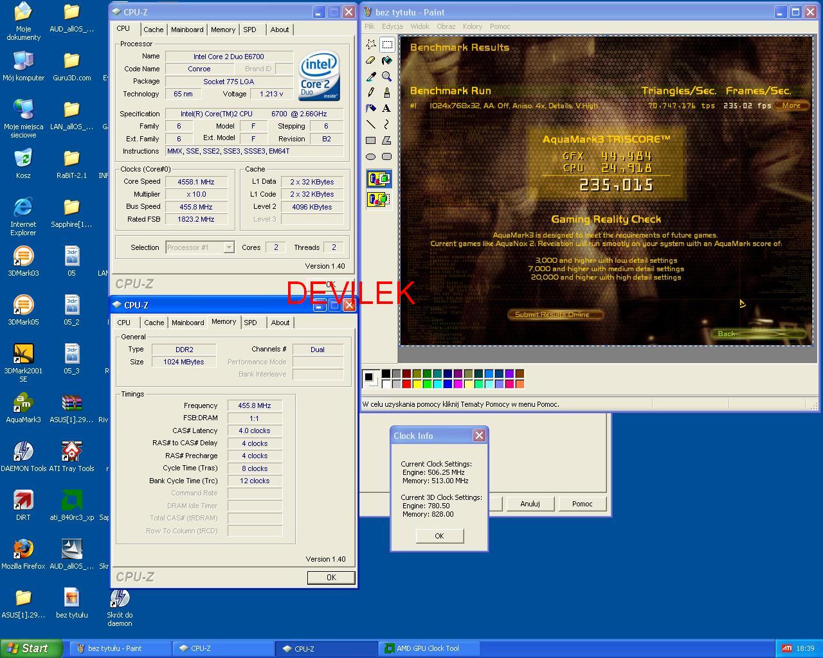823x658 pixels.
Task: Click the Start button
Action: 32,648
